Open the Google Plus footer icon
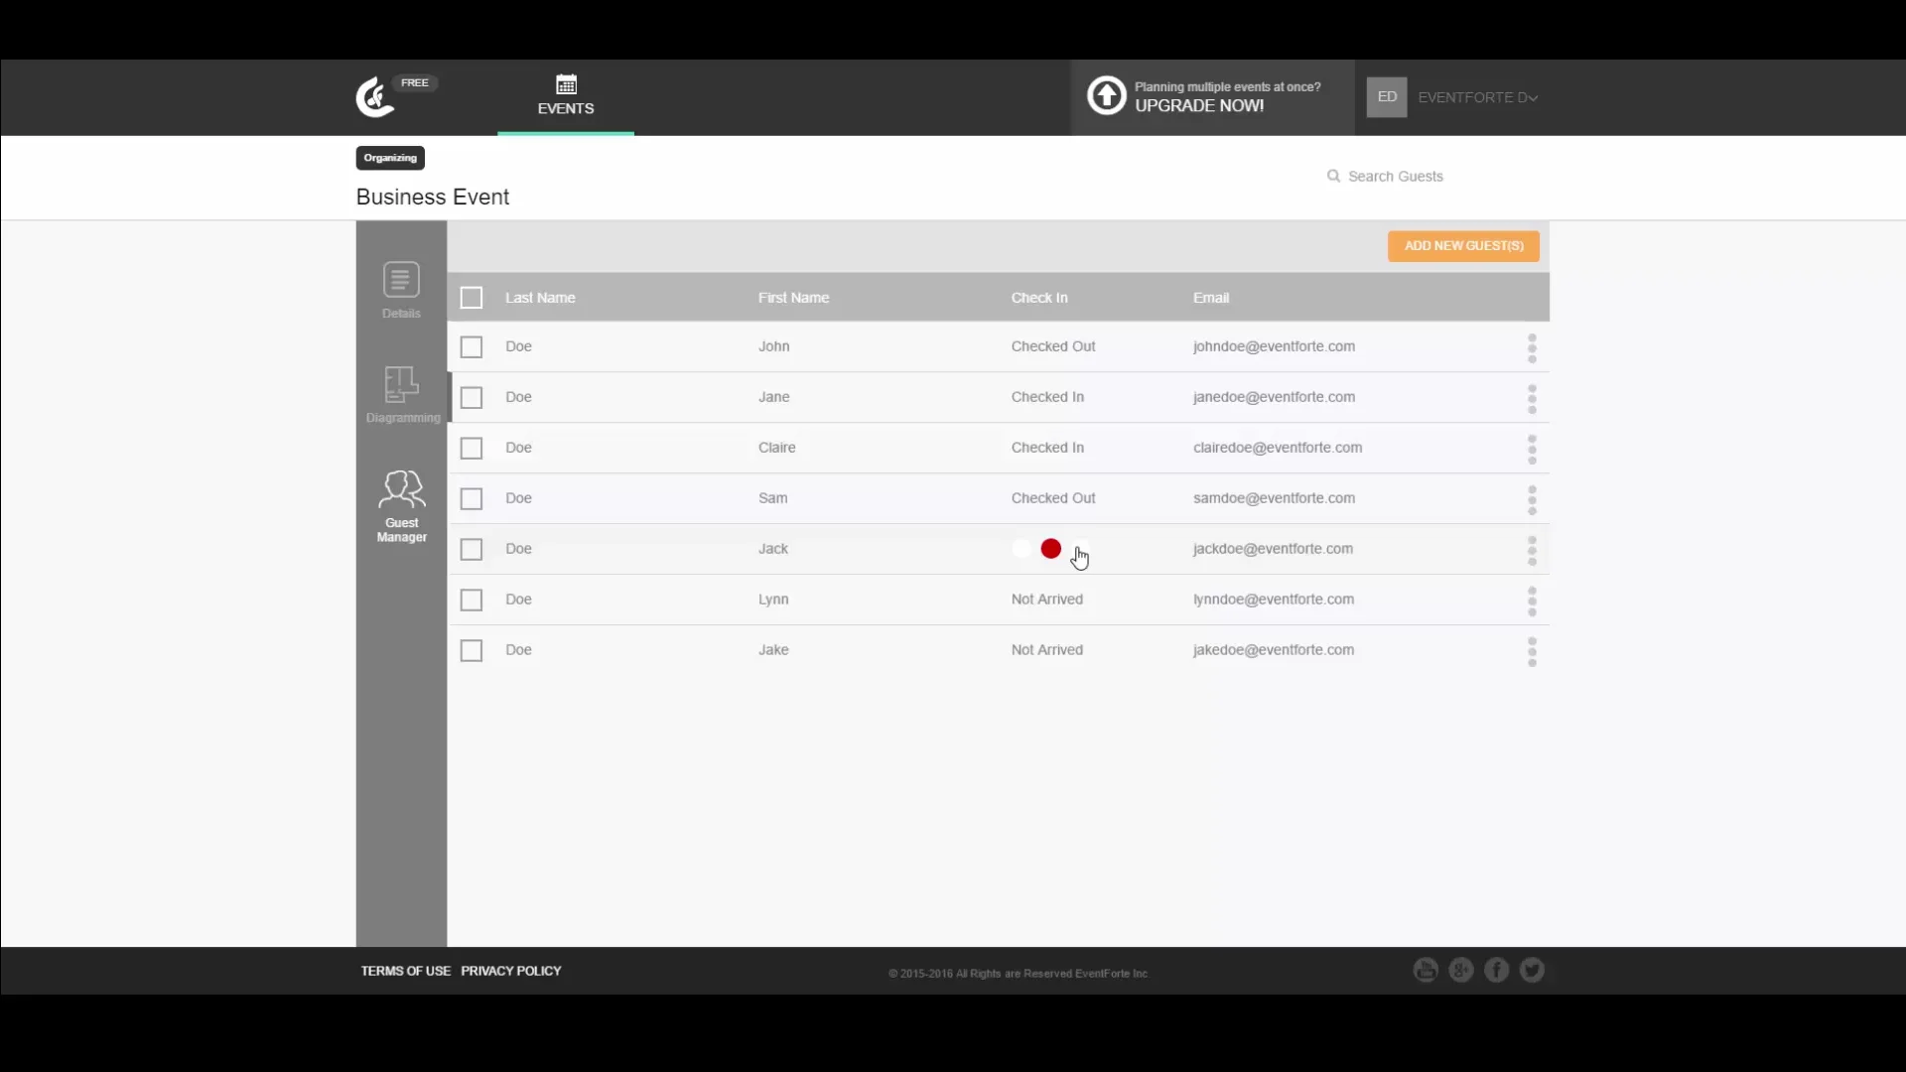 coord(1461,970)
